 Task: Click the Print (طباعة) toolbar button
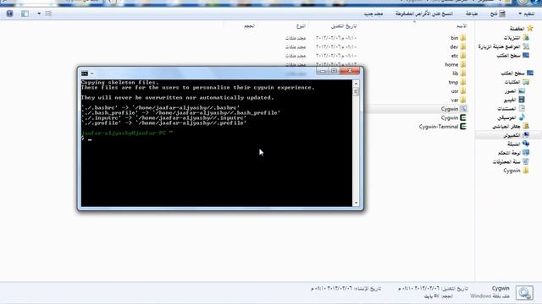[472, 14]
